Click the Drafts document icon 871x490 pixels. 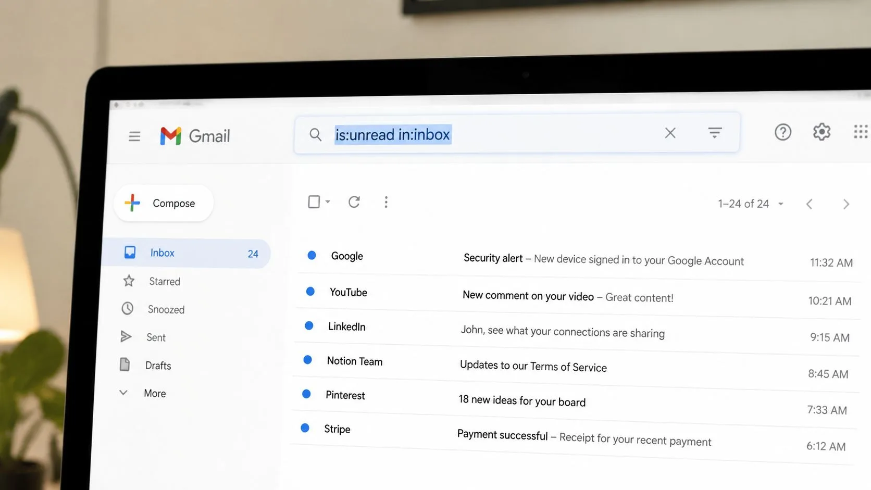pos(125,365)
